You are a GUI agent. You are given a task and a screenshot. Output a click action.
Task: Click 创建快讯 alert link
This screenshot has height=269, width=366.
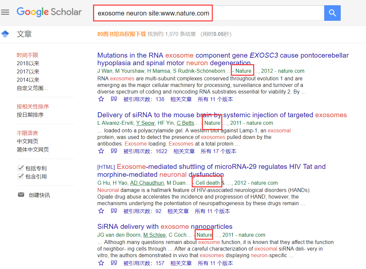(39, 195)
